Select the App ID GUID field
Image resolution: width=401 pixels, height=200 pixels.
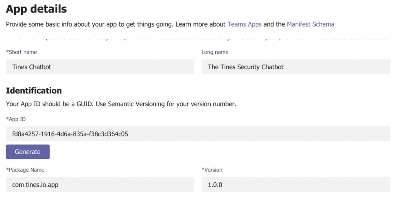coord(198,134)
